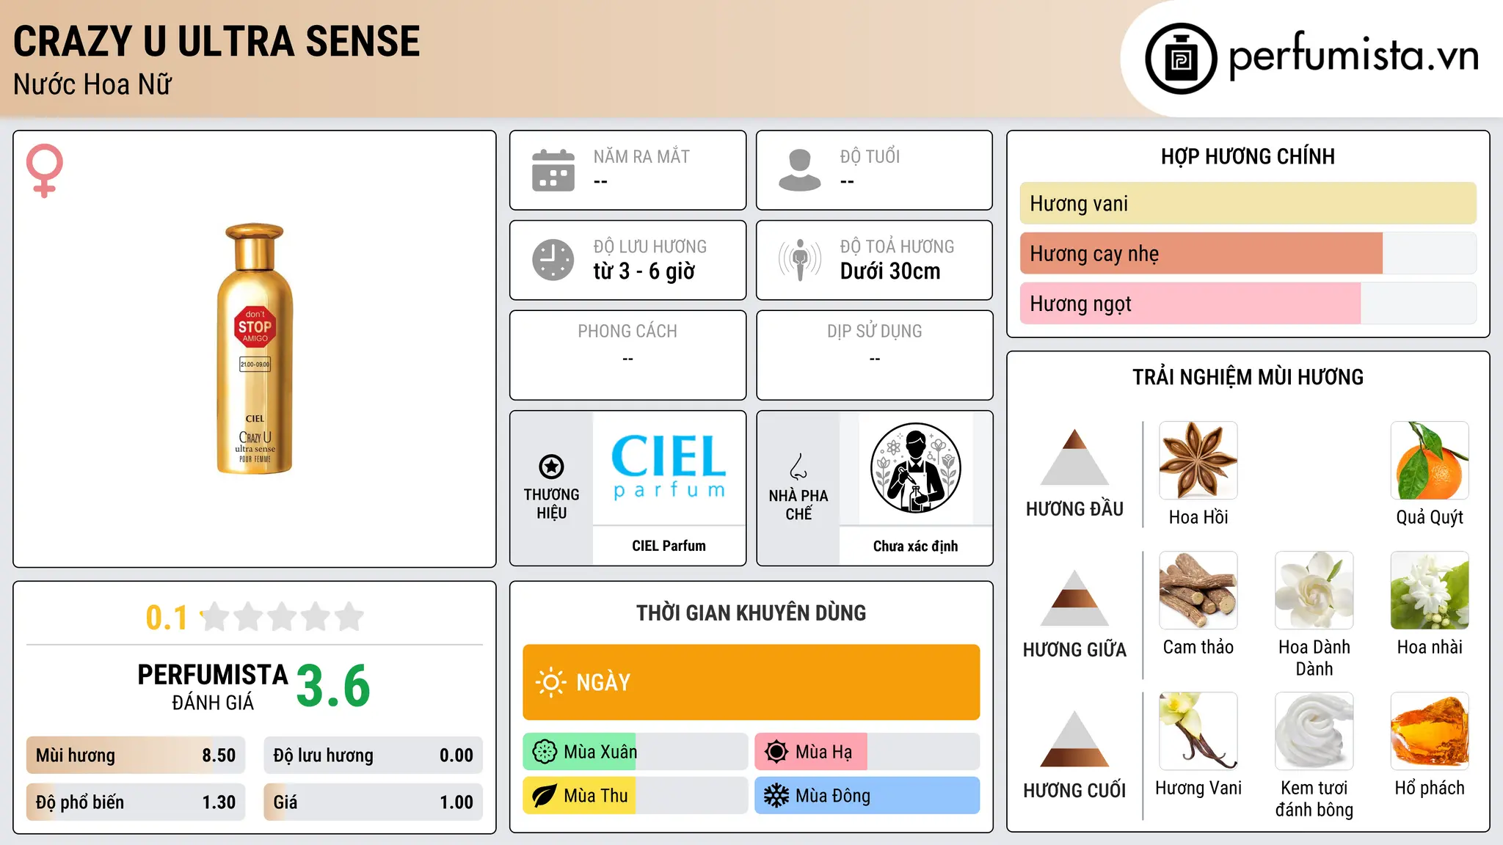Click the ĐỘ TUỔI label

(x=870, y=156)
